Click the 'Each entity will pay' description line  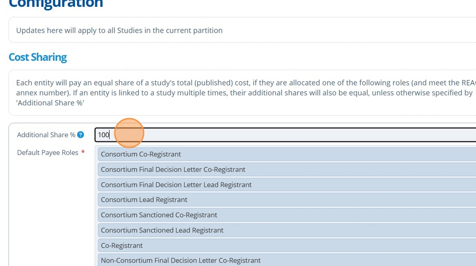coord(238,83)
